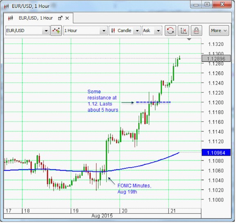Screen dimensions: 237x223
Task: Click the candlestick icon on the tab
Action: click(11, 18)
